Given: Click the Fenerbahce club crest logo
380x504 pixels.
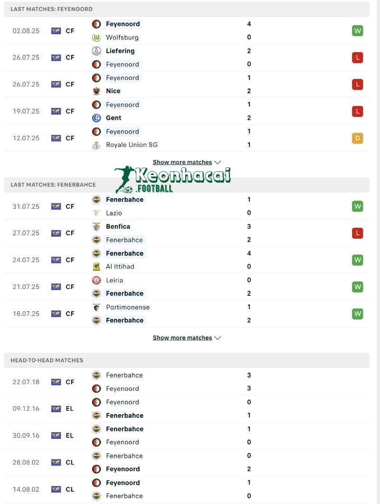Looking at the screenshot, I should (x=96, y=200).
